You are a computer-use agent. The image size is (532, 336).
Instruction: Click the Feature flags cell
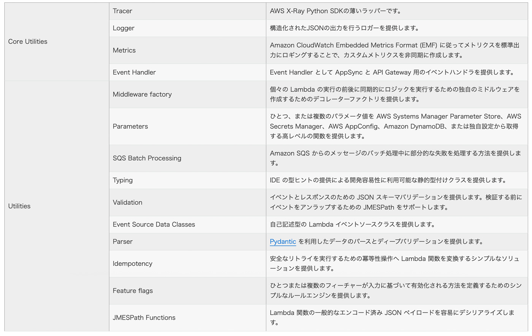pos(188,291)
